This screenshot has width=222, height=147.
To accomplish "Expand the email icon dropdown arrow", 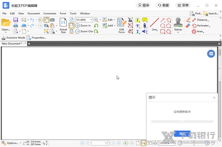I will pyautogui.click(x=28, y=20).
